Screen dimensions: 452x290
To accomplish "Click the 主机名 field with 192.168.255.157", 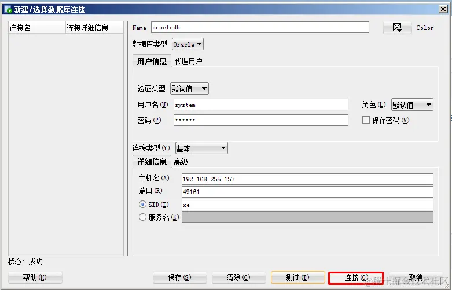I will pos(307,179).
